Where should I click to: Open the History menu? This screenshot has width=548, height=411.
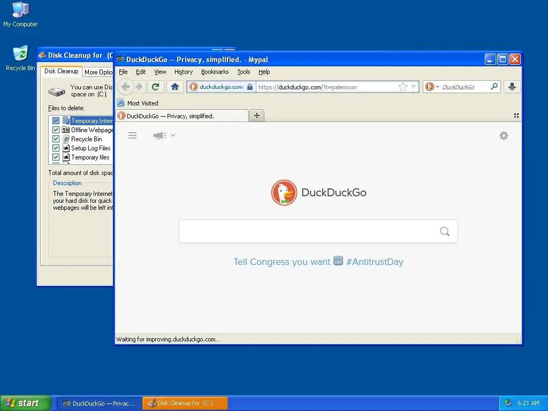coord(184,72)
